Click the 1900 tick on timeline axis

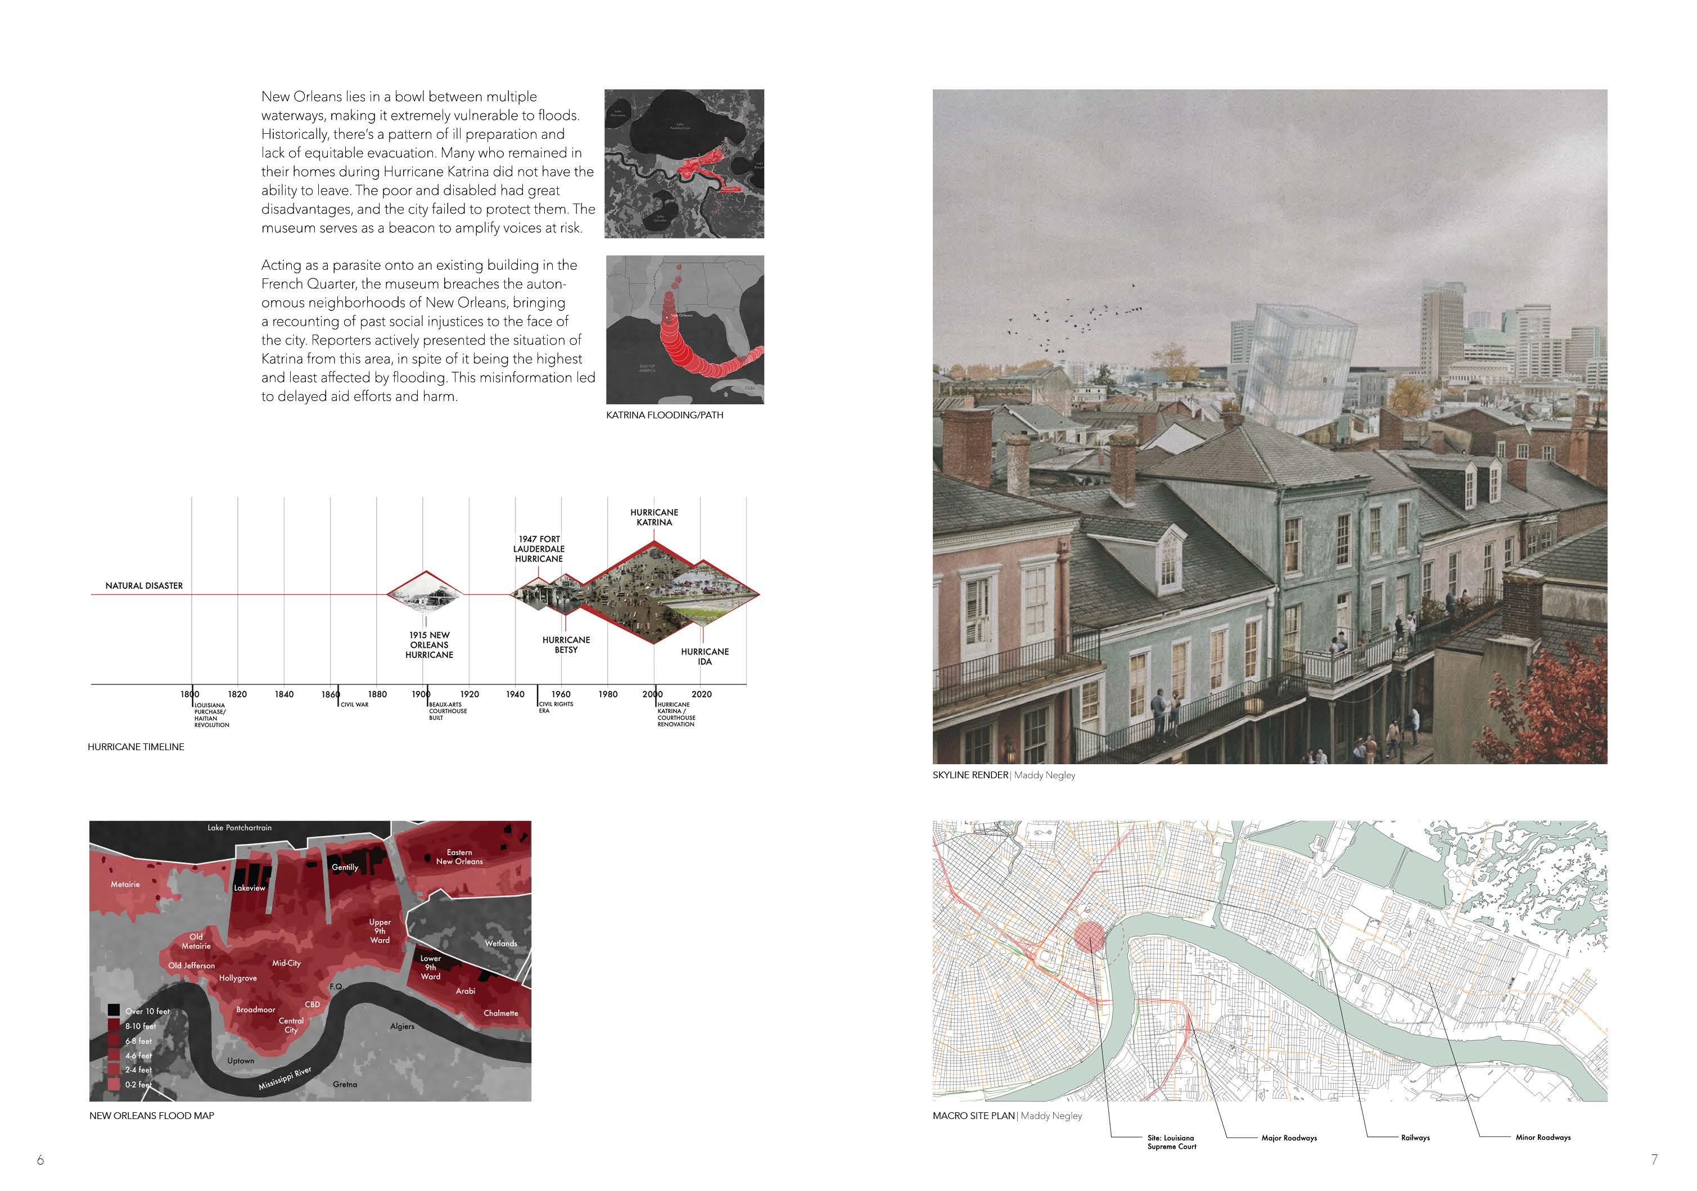(x=422, y=693)
